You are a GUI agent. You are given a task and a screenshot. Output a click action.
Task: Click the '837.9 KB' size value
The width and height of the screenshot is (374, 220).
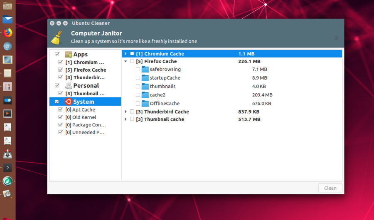pyautogui.click(x=249, y=112)
